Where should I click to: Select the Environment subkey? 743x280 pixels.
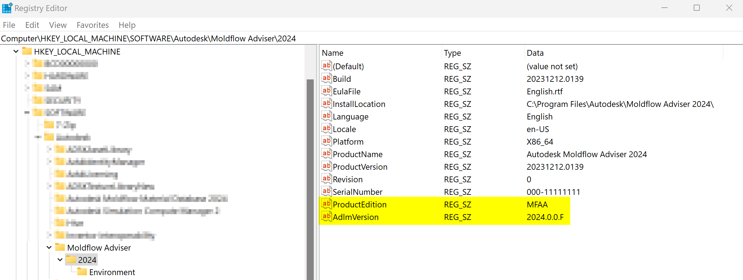coord(112,272)
